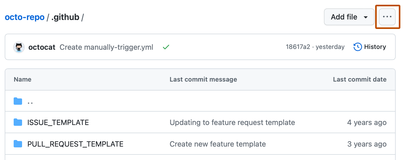This screenshot has height=160, width=403.
Task: Click the octocat avatar image
Action: (x=19, y=47)
